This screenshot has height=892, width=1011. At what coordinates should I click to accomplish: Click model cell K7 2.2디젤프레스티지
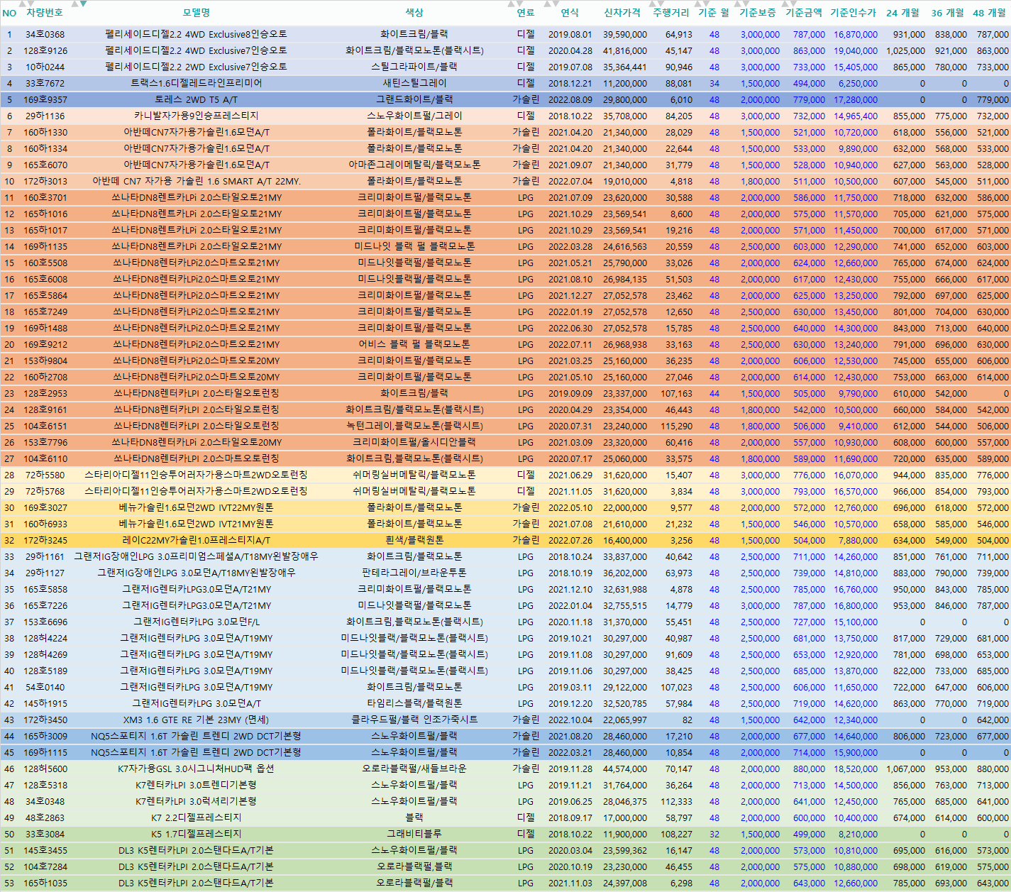[x=197, y=817]
